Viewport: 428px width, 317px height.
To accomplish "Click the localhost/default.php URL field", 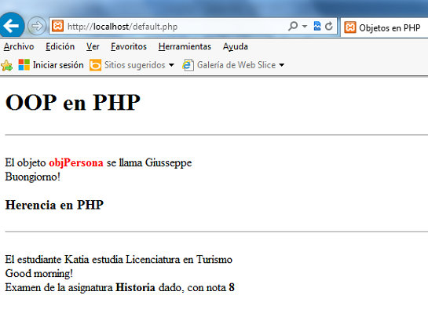I will click(x=174, y=27).
